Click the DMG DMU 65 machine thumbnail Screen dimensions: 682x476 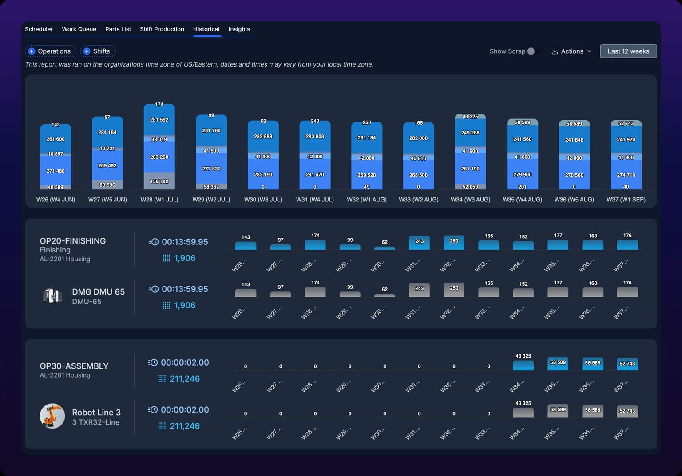click(x=52, y=295)
